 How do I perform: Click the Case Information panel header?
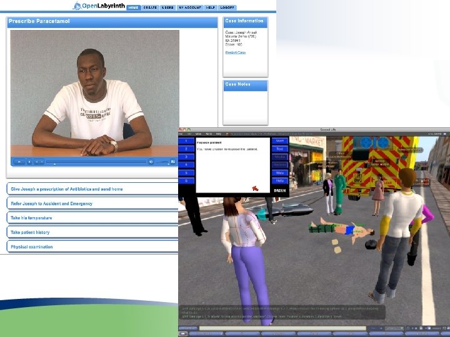coord(246,22)
